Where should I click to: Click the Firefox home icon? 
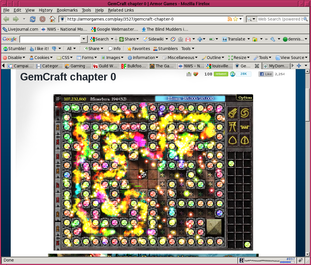click(x=52, y=19)
